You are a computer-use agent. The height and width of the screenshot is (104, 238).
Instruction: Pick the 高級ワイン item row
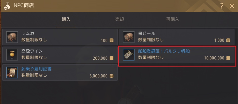pyautogui.click(x=60, y=55)
